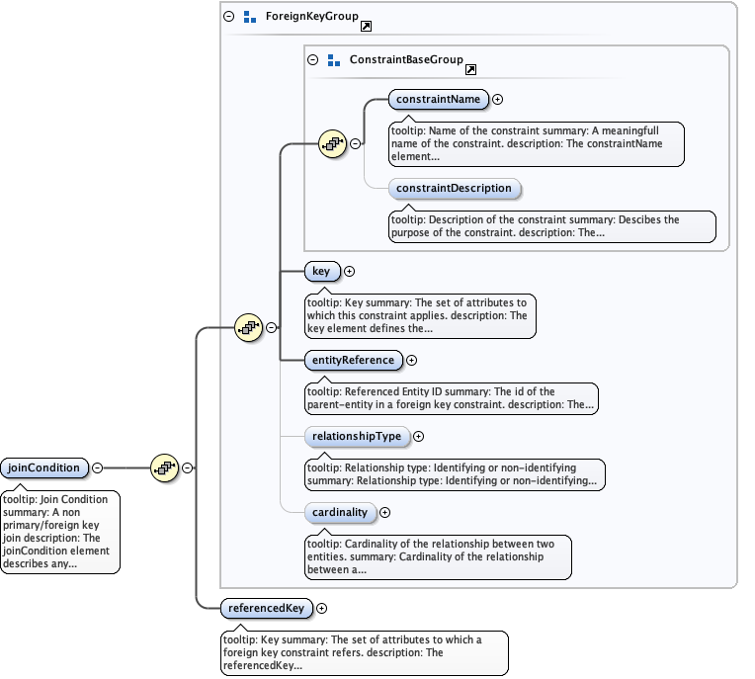This screenshot has width=755, height=679.
Task: Click the ConstraintBaseGroup sequence compositor icon
Action: point(333,144)
